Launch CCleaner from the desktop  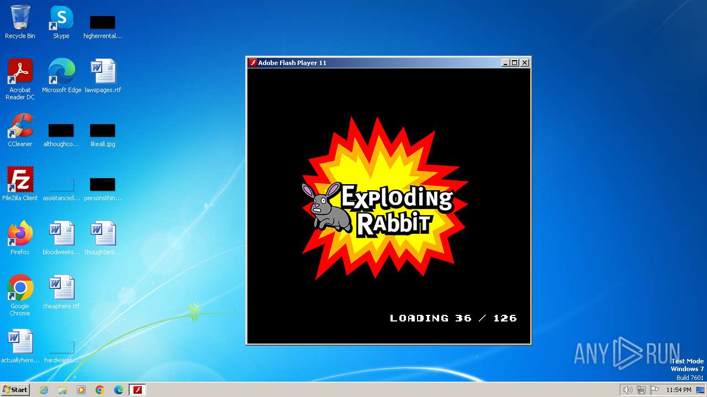20,130
